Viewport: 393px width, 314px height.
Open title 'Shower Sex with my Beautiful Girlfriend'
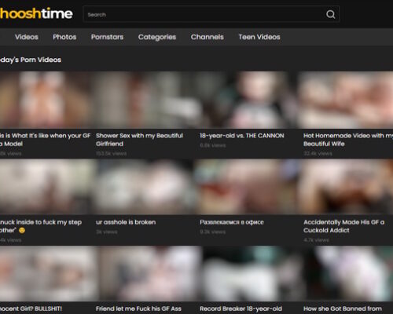click(x=139, y=140)
